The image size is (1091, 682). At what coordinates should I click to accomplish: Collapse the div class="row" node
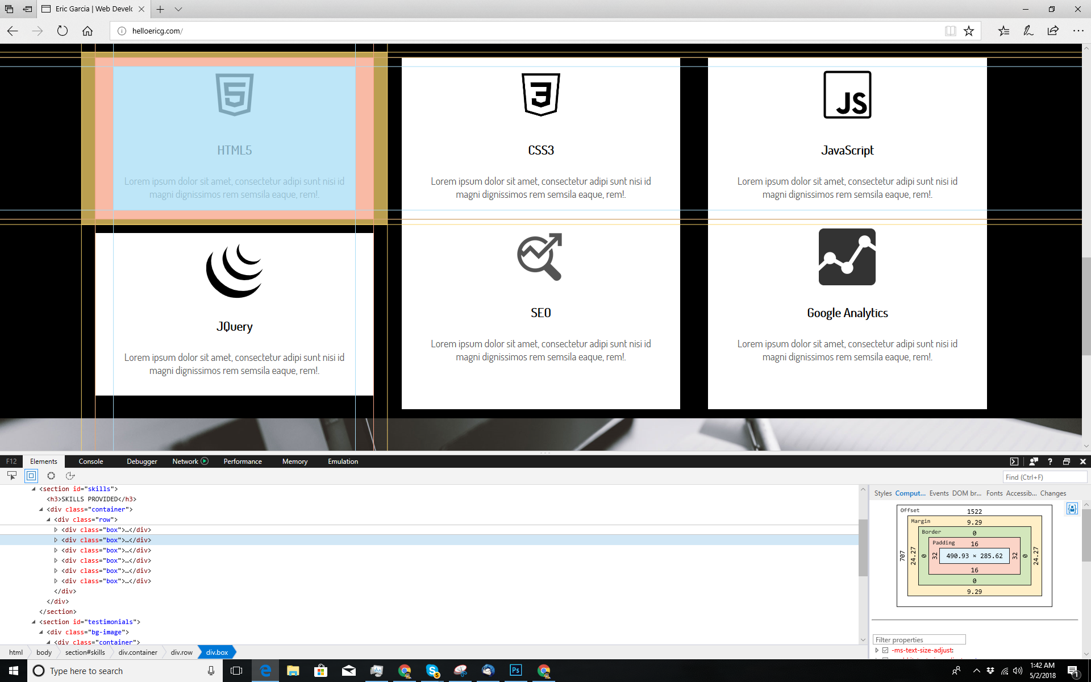pos(48,519)
